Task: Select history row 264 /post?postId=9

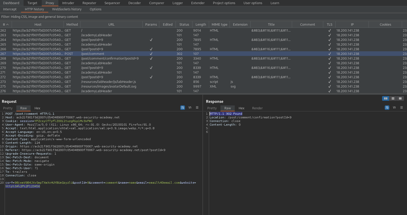Action: (x=203, y=40)
